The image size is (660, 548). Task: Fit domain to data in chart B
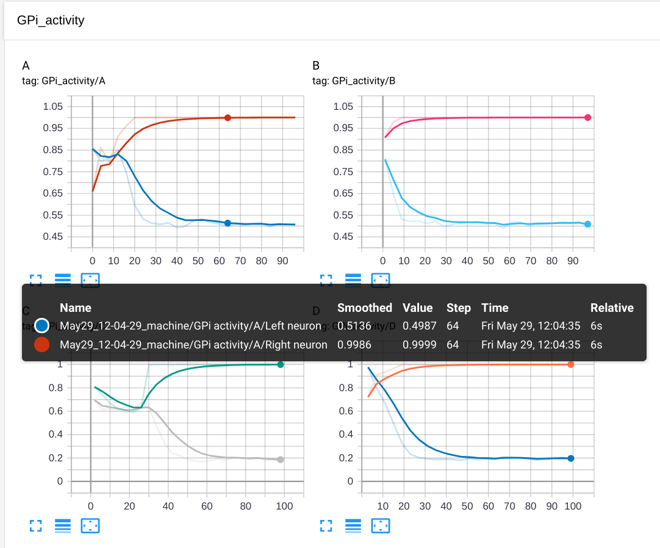point(381,280)
